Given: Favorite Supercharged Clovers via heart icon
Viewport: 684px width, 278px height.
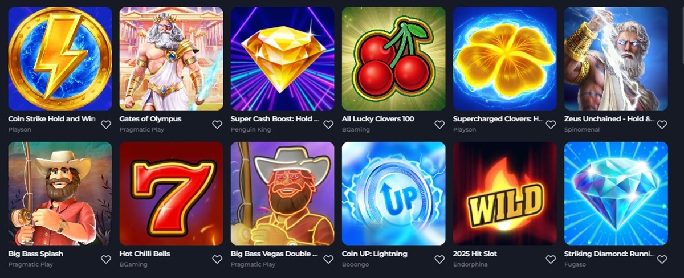Looking at the screenshot, I should click(551, 124).
